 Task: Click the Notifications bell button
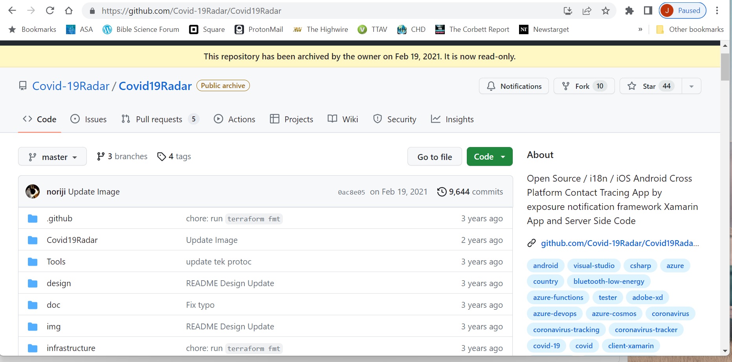click(514, 86)
